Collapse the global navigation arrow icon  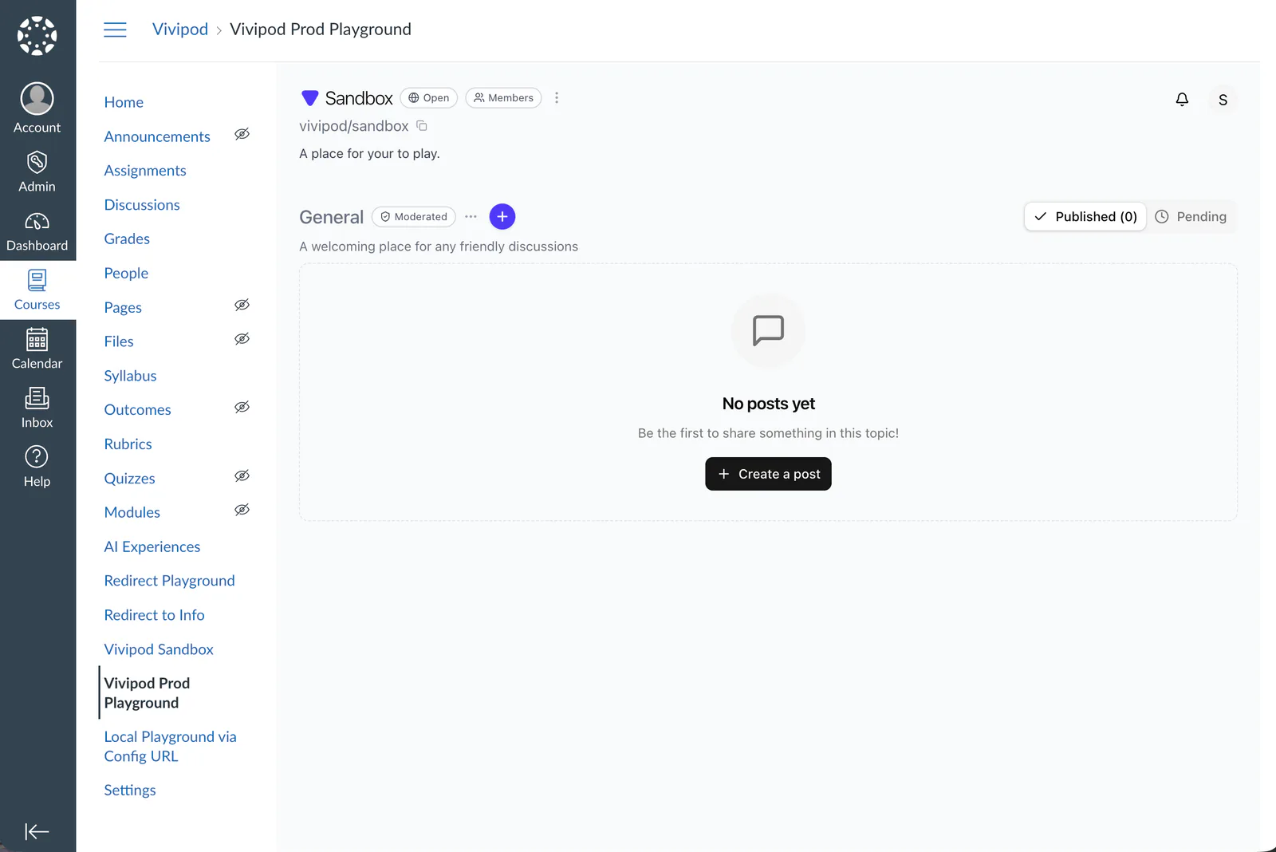[37, 832]
